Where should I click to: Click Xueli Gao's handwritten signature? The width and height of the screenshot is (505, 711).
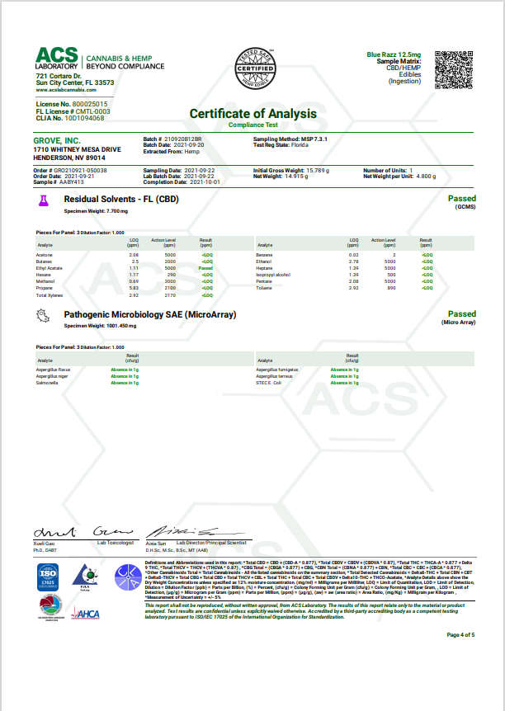(x=83, y=531)
